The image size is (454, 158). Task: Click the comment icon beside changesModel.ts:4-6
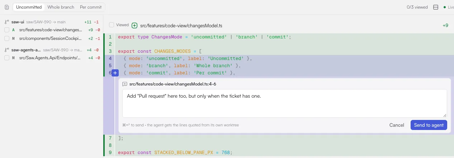click(x=125, y=84)
